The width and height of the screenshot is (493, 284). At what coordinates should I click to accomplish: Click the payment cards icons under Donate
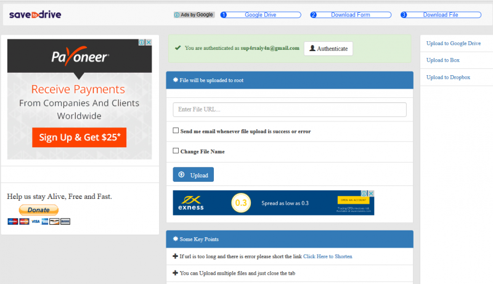[39, 222]
